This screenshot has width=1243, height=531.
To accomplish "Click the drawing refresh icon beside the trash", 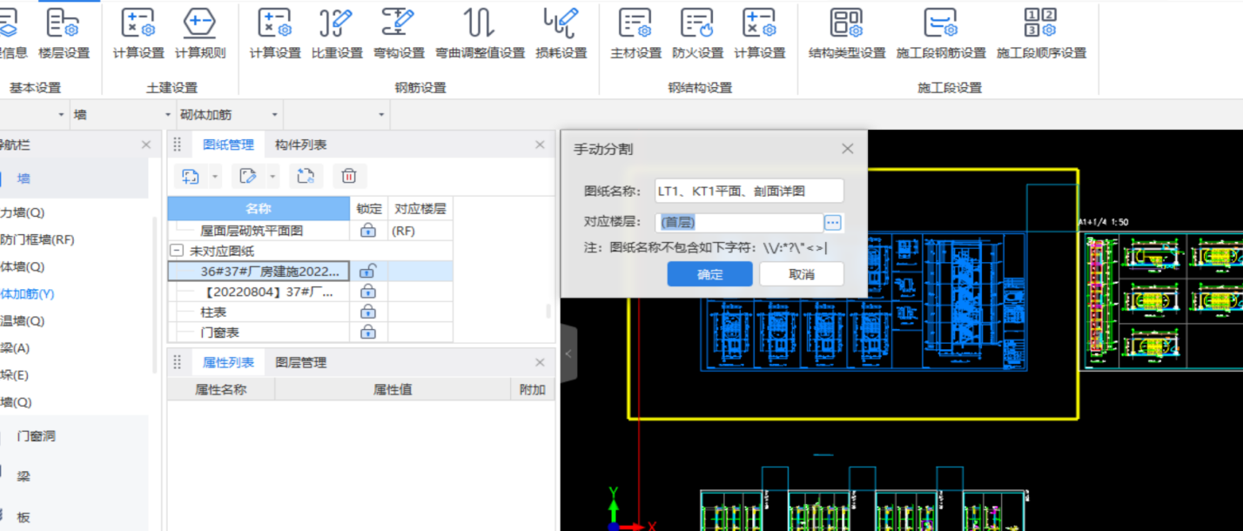I will (305, 176).
